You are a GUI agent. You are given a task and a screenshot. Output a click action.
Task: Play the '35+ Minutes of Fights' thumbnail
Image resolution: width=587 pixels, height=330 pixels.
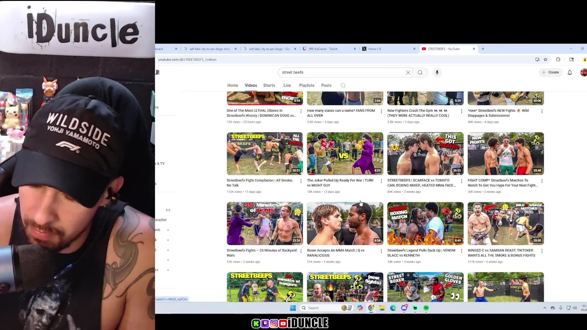(265, 224)
